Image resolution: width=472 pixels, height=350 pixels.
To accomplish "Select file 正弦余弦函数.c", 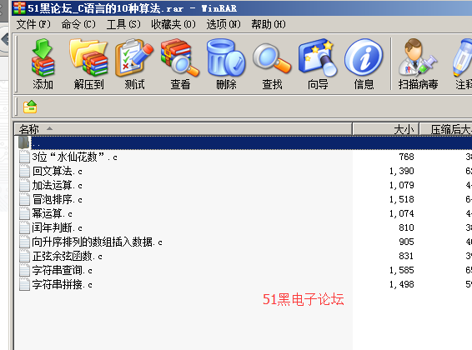I will coord(67,256).
